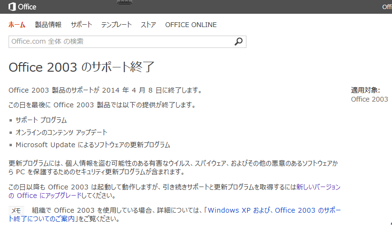The width and height of the screenshot is (392, 225).
Task: Click the メモ note label
Action: click(x=16, y=211)
